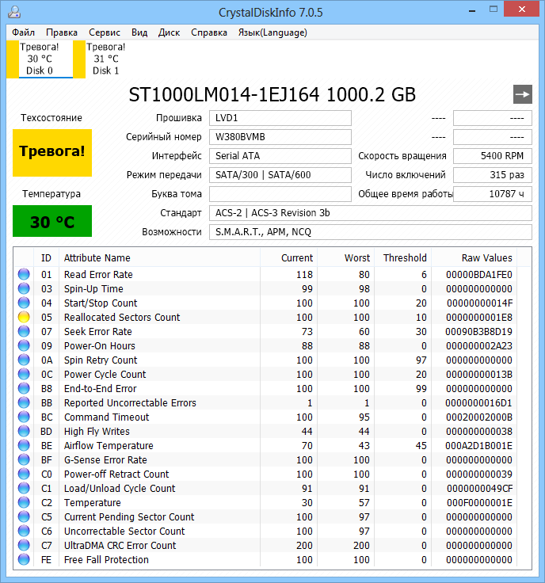
Task: Click the CrystalDiskInfo app icon in title bar
Action: click(14, 12)
